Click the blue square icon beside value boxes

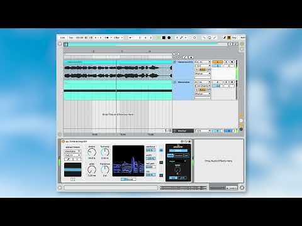161,150
